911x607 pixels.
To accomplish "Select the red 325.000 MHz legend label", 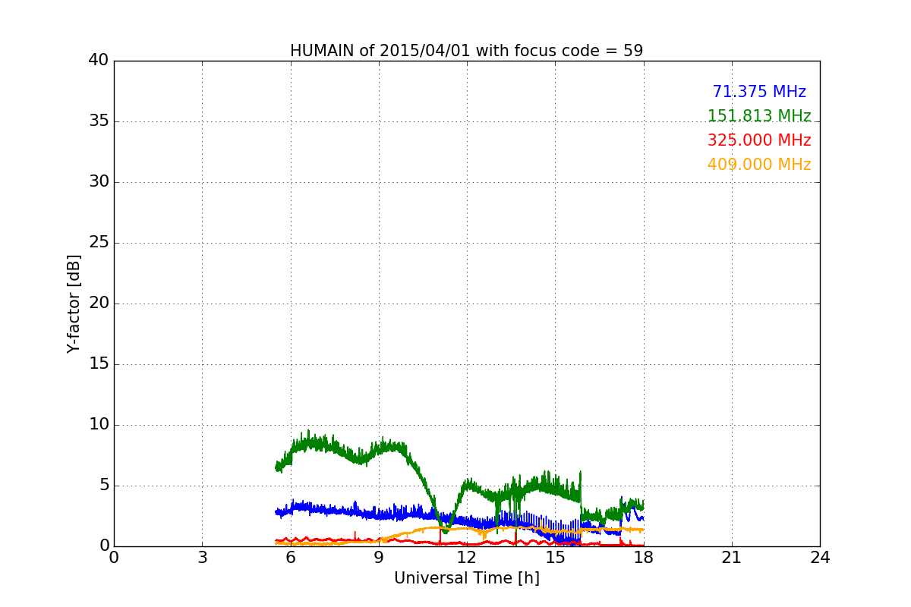I will coord(759,140).
